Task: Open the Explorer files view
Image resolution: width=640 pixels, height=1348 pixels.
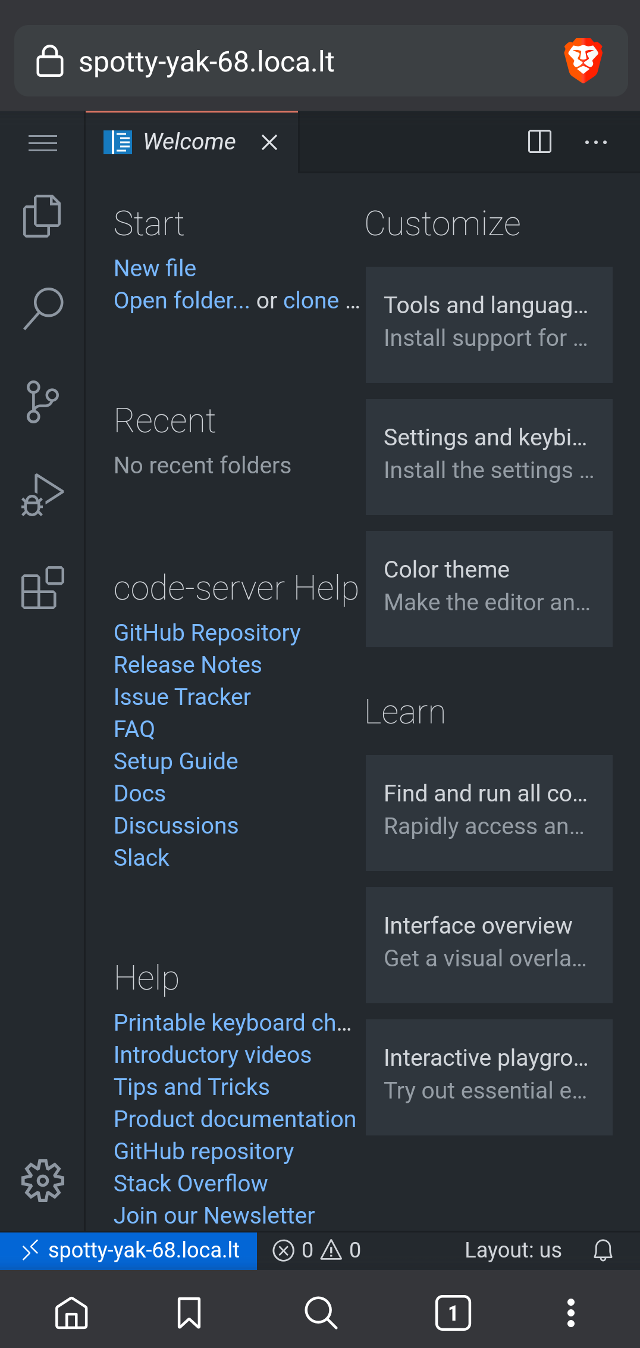Action: pos(42,216)
